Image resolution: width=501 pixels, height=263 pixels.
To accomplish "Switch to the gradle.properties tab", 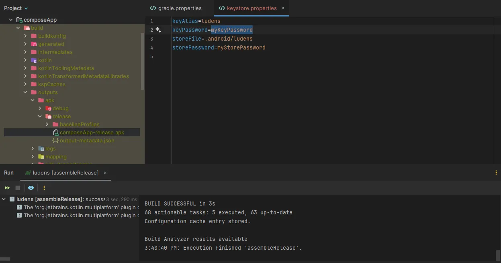I will click(176, 8).
